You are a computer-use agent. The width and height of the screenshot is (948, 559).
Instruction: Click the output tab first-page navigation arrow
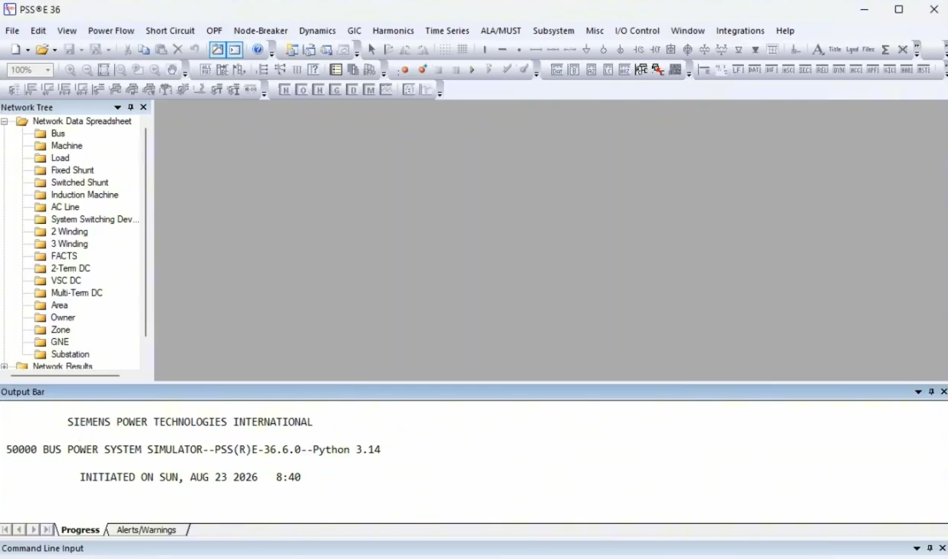coord(6,530)
